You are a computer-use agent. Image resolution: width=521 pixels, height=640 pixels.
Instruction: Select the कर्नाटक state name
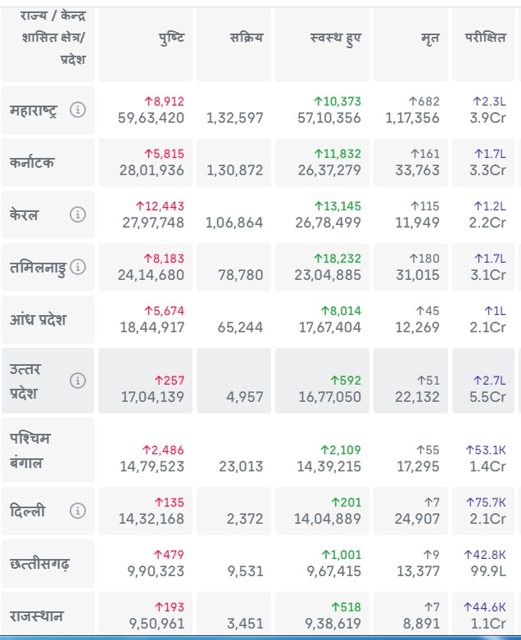pyautogui.click(x=33, y=162)
